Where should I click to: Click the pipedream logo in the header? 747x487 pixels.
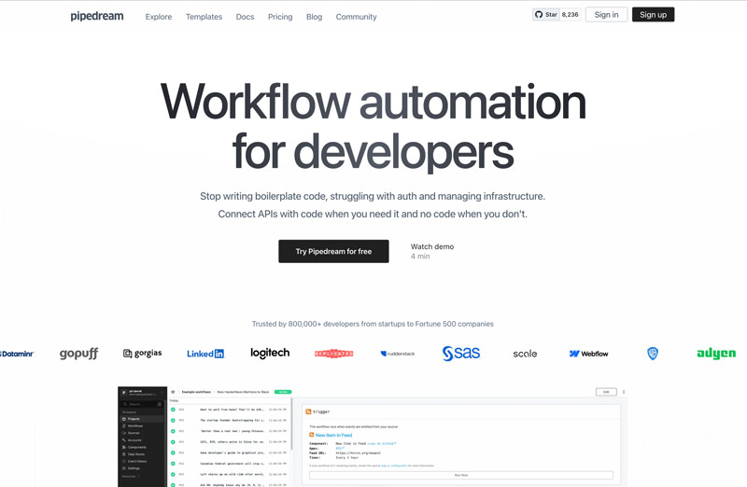tap(97, 16)
